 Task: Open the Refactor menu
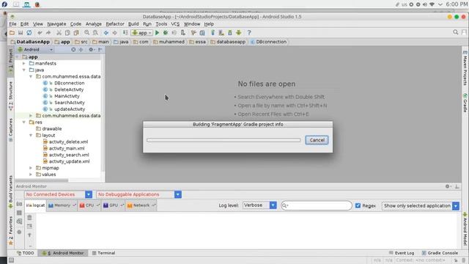[115, 24]
